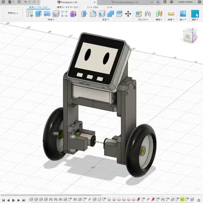Click the ViewCube 左 face
Image resolution: width=203 pixels, height=203 pixels.
(188, 36)
